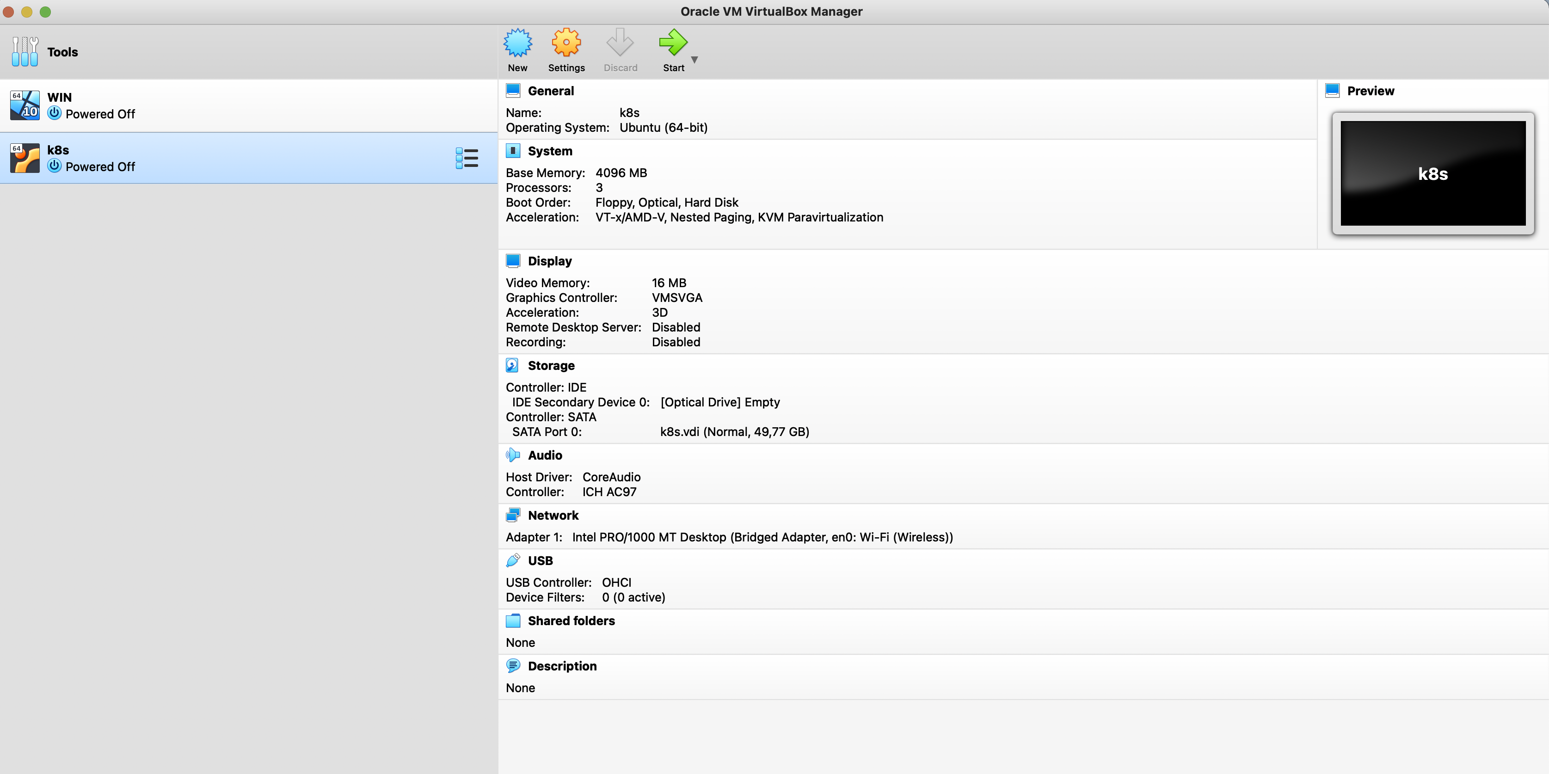Open the k8s VM list menu button
Viewport: 1549px width, 774px height.
[x=467, y=158]
